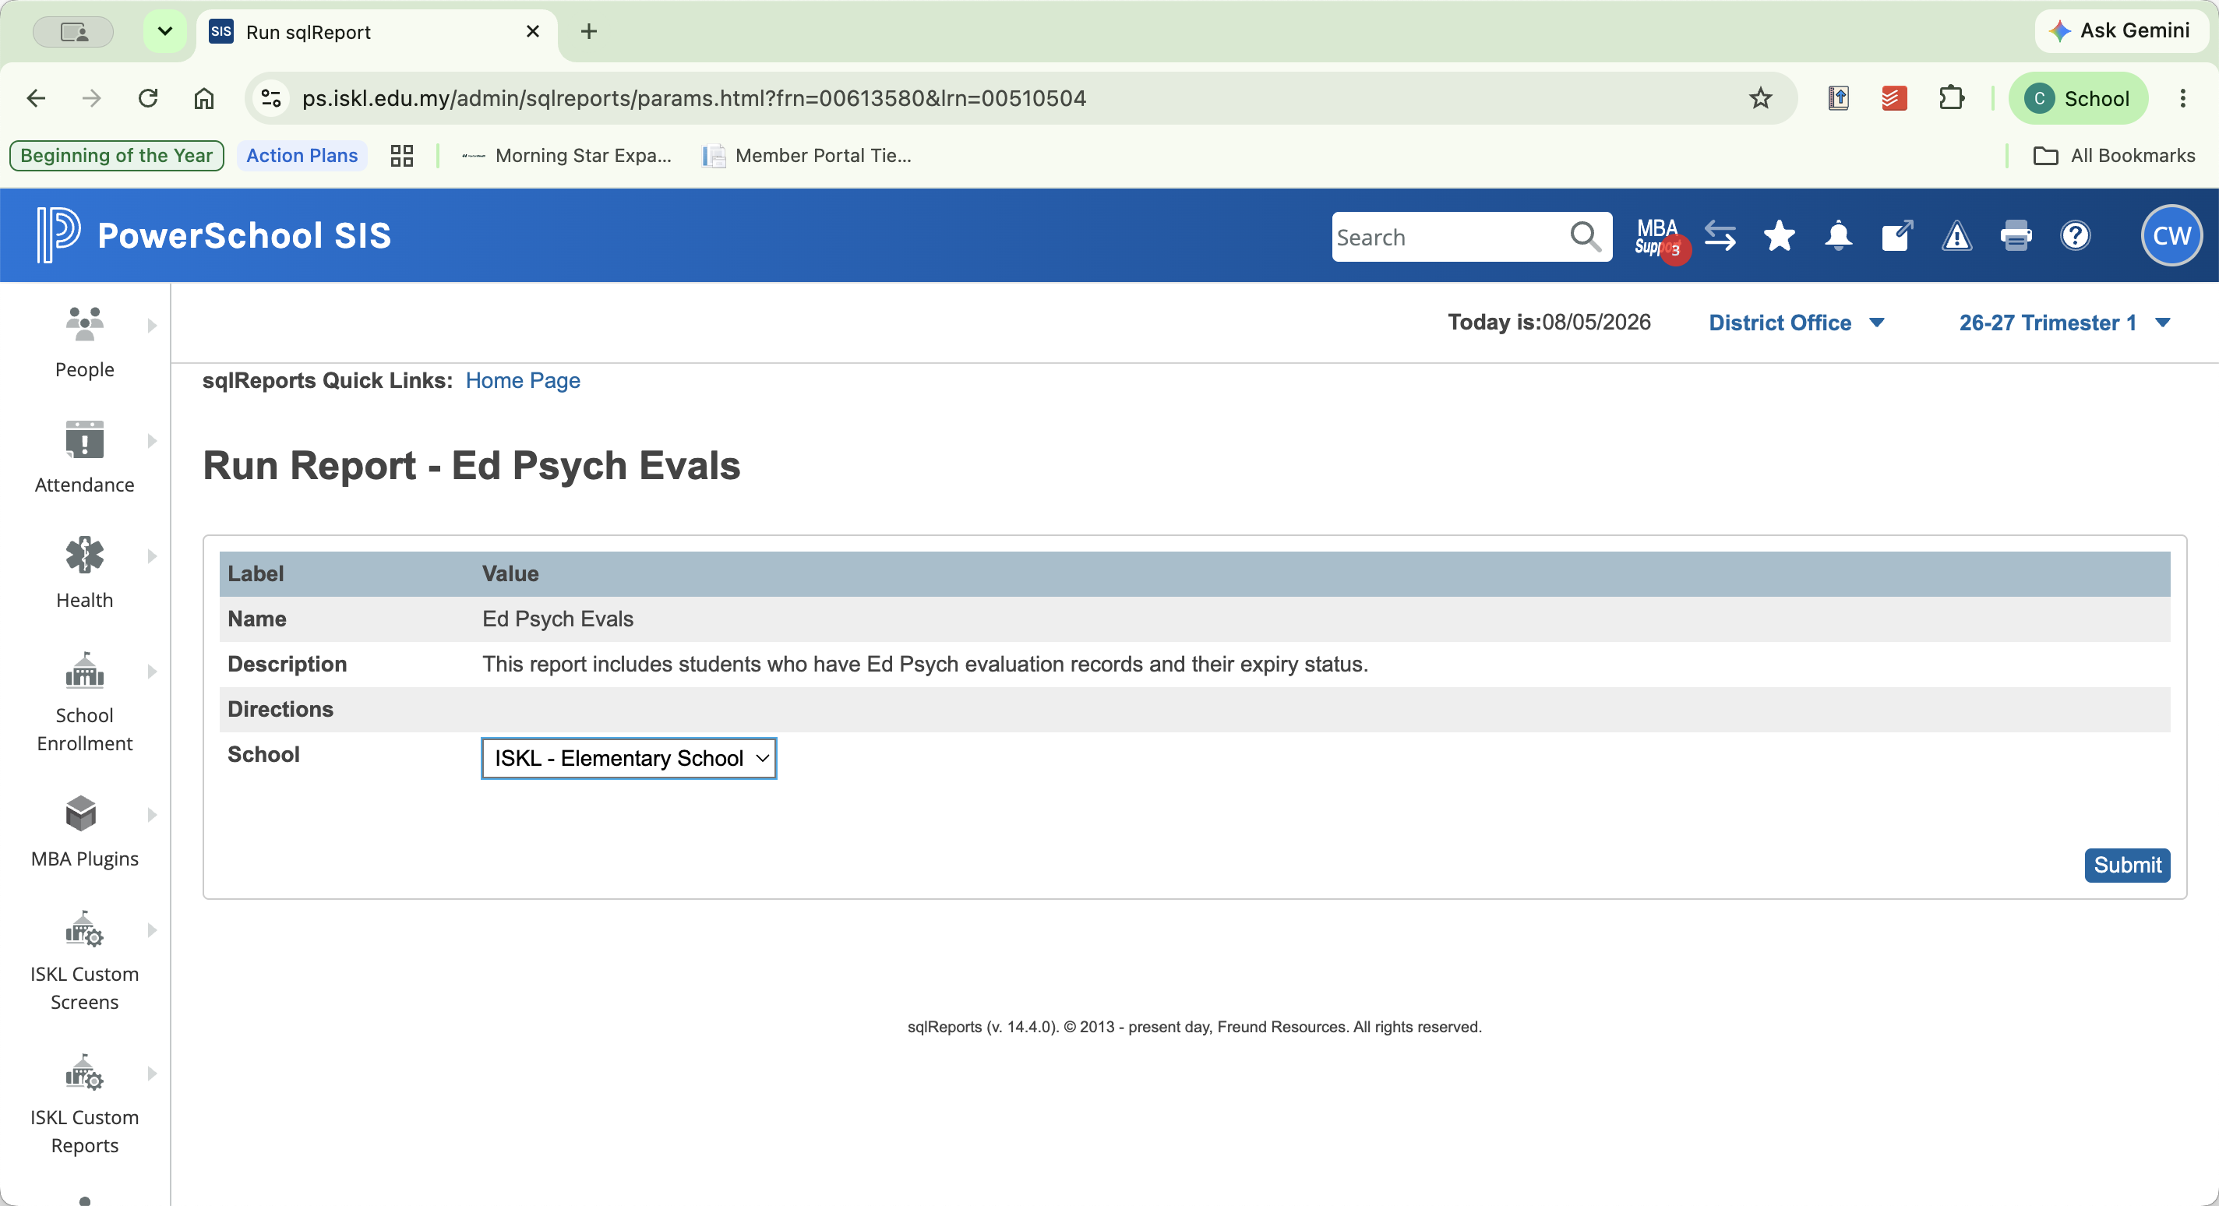Screen dimensions: 2219x1206
Task: Open MBA Plugins in the sidebar
Action: pos(84,831)
